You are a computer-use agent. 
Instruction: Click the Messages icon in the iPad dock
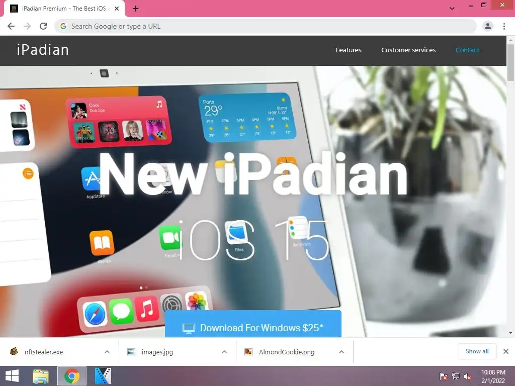tap(121, 311)
